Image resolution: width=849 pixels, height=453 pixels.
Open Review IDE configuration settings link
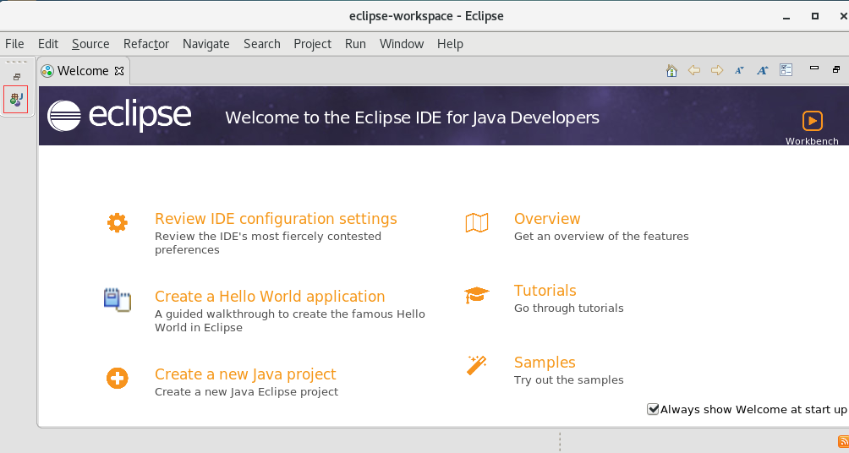(276, 219)
